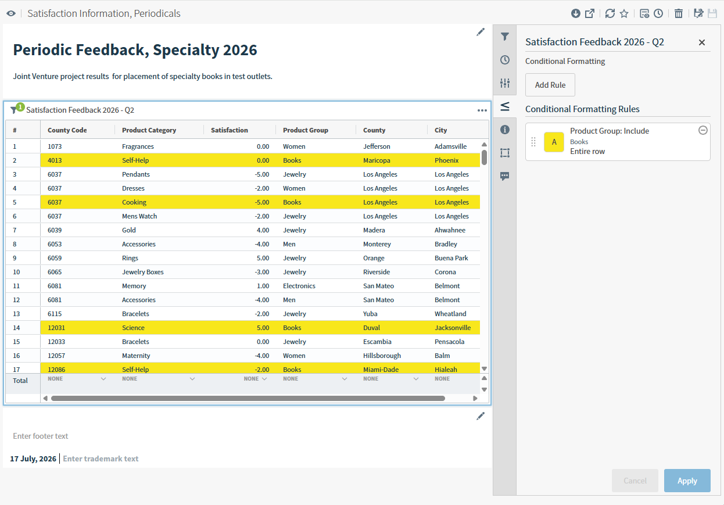The image size is (724, 505).
Task: Toggle the view mode eye icon
Action: tap(11, 13)
